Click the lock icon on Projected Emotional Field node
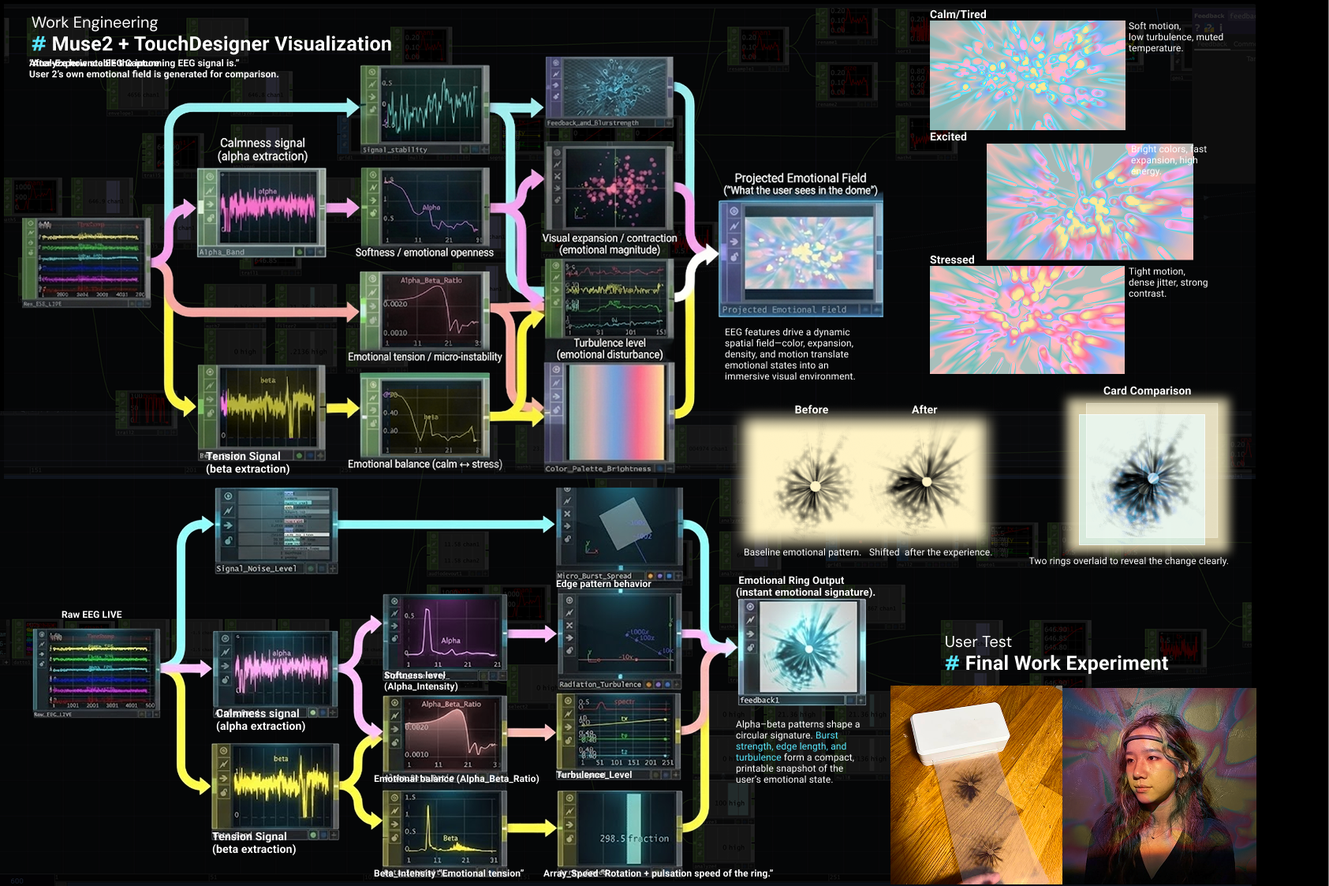The height and width of the screenshot is (886, 1329). 734,257
